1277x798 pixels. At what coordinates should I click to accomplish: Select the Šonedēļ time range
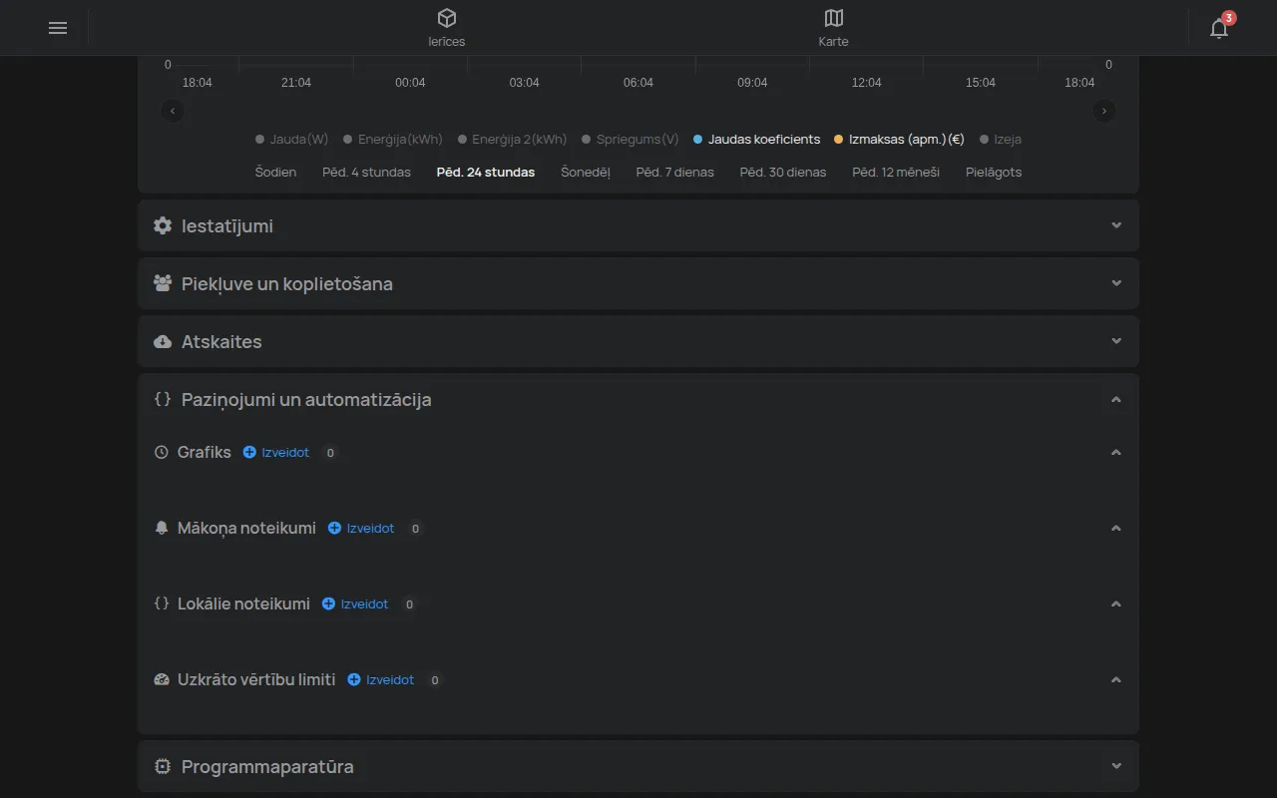(586, 172)
